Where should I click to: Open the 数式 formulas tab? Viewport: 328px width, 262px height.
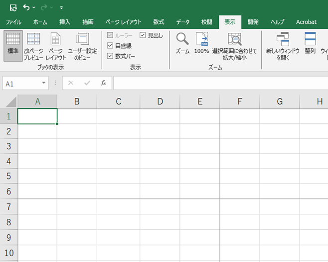coord(159,22)
